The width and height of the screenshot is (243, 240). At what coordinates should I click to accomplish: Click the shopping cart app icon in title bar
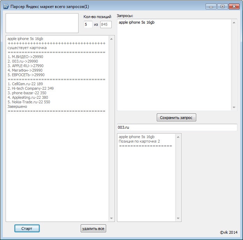tap(6, 7)
